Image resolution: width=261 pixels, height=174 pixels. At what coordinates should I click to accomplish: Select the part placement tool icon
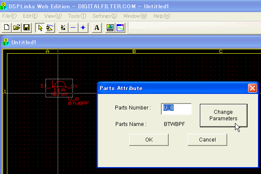tap(50, 27)
